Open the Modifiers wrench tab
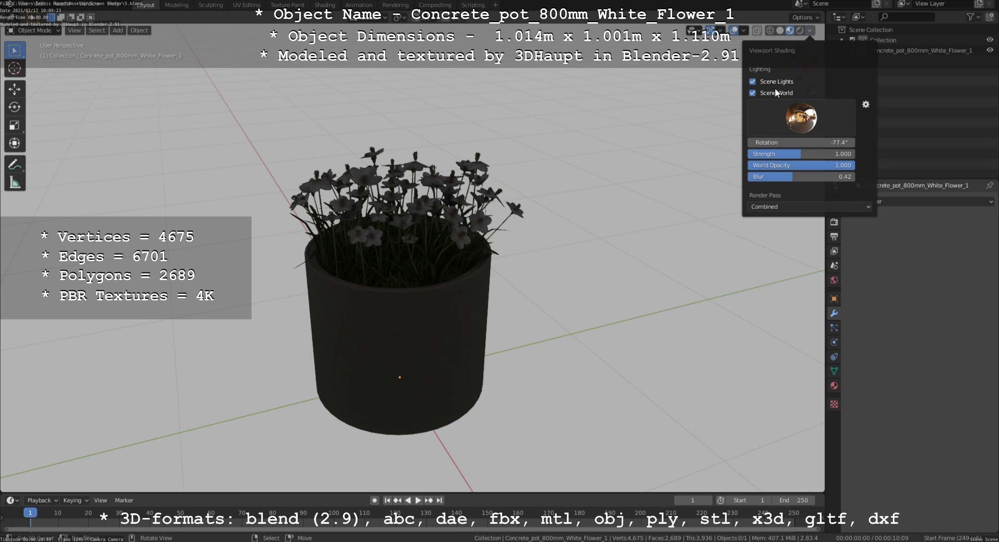This screenshot has width=999, height=542. pos(834,313)
